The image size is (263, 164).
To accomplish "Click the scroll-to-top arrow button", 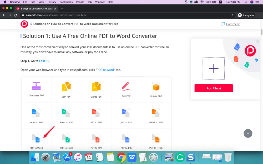I will pyautogui.click(x=248, y=133).
